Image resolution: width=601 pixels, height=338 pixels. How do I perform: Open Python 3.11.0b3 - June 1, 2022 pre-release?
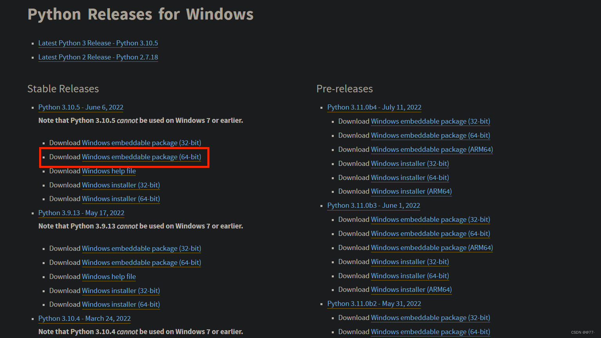click(x=374, y=205)
